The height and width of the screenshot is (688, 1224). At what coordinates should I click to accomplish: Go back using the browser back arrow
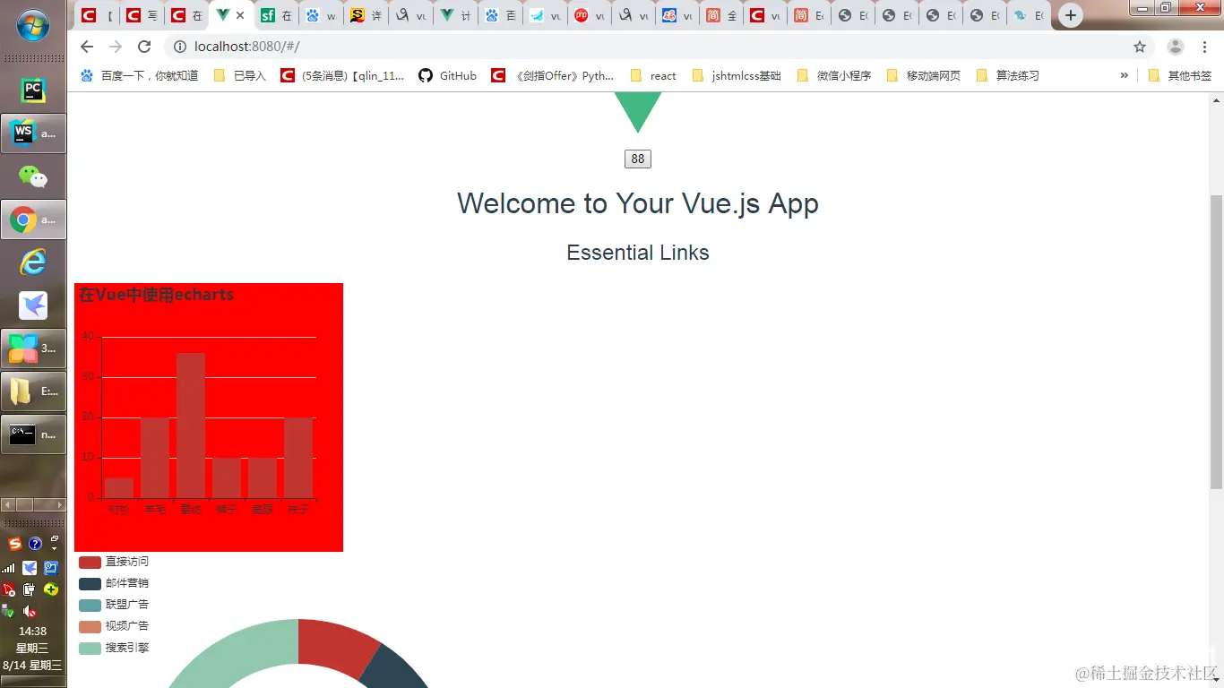(87, 47)
